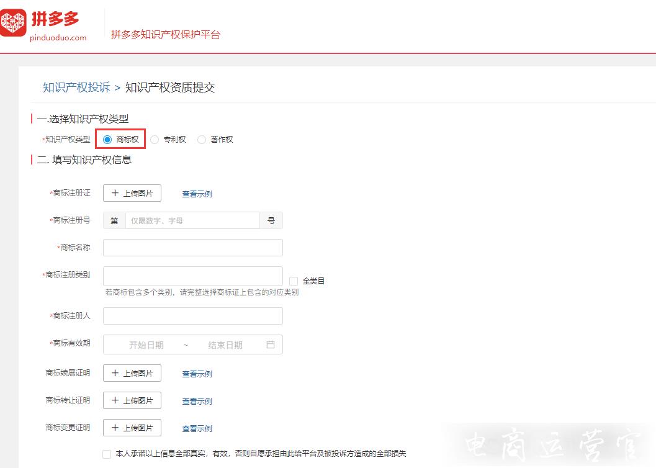Image resolution: width=656 pixels, height=468 pixels.
Task: Open the 商标注册类别 selection box
Action: [x=192, y=276]
